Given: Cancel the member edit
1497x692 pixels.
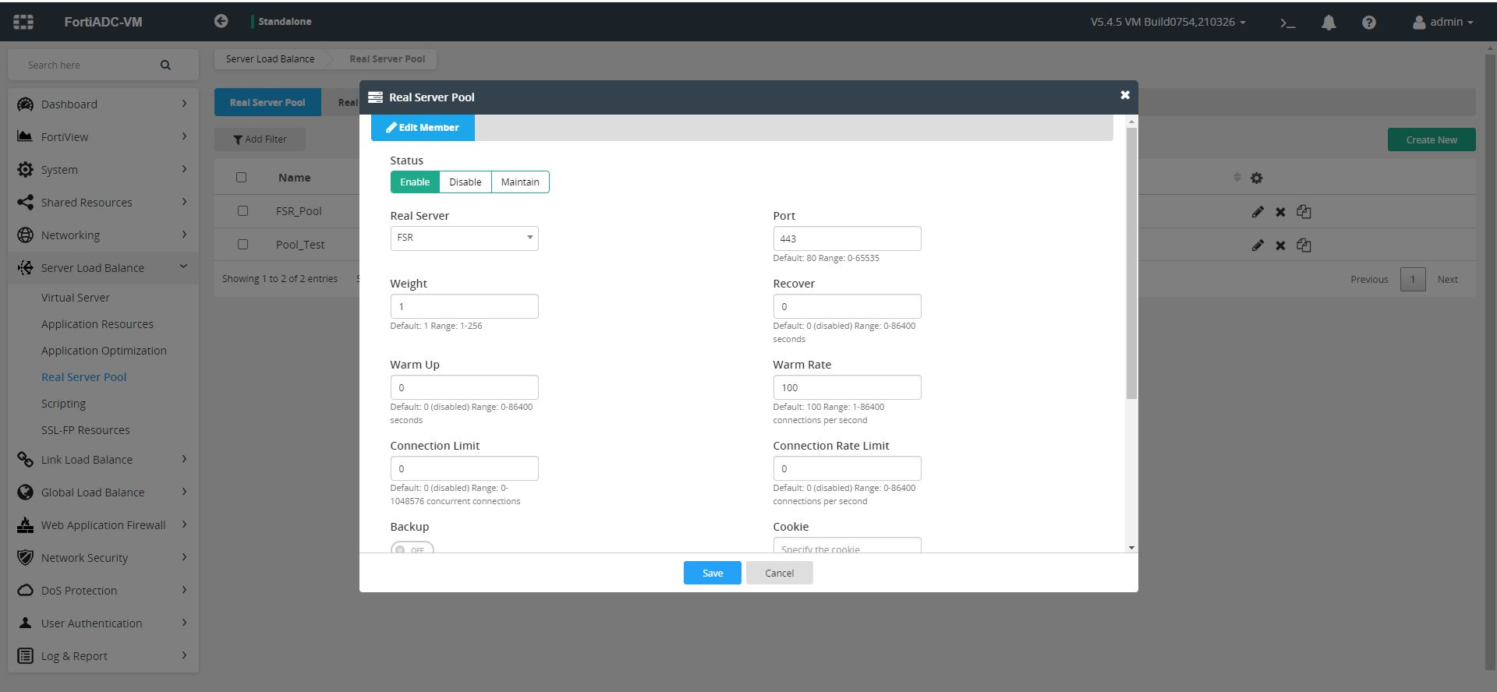Looking at the screenshot, I should click(x=780, y=573).
